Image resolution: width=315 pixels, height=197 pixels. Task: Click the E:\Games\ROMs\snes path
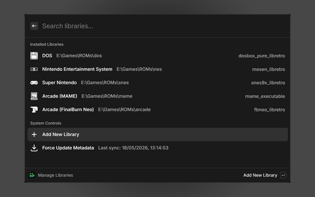[105, 83]
